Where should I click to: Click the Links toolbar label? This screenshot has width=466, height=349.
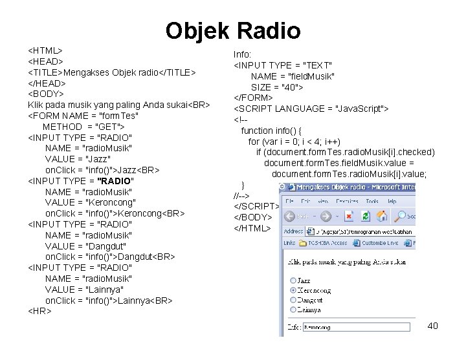click(289, 243)
